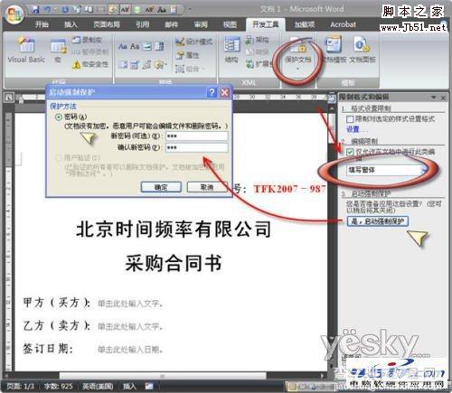Open XML Schema (架构) settings
452x393 pixels.
coord(257,40)
